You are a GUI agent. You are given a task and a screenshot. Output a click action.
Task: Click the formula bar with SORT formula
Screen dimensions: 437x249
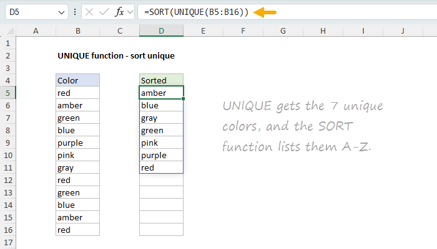tap(287, 12)
